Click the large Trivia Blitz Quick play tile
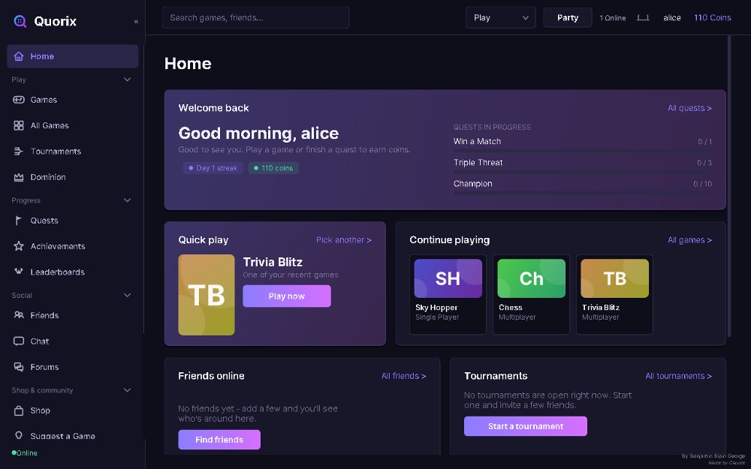 point(207,295)
